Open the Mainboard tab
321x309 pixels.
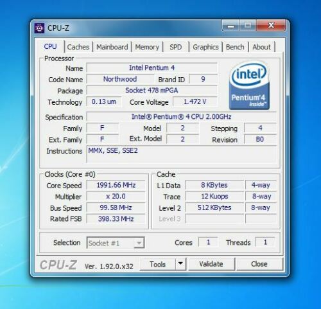(112, 47)
